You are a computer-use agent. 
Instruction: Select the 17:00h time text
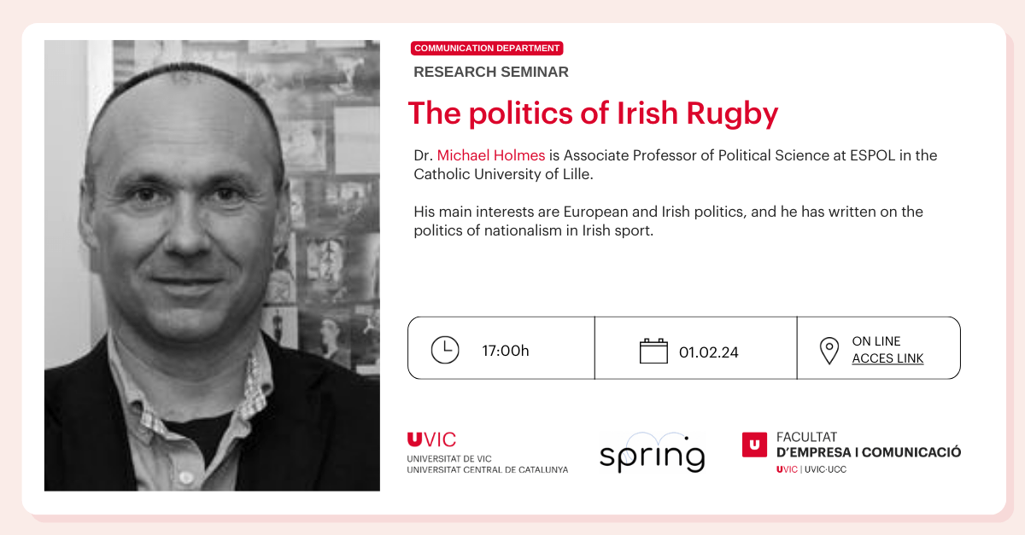click(x=506, y=351)
